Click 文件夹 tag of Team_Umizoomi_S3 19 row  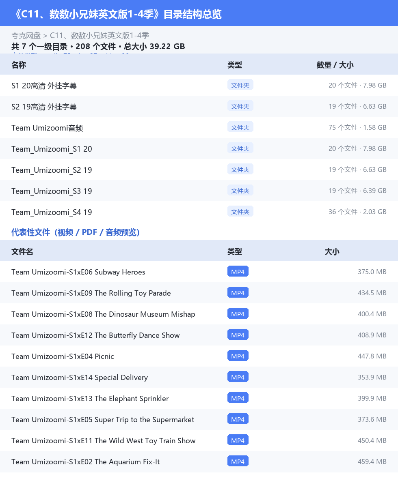coord(240,191)
